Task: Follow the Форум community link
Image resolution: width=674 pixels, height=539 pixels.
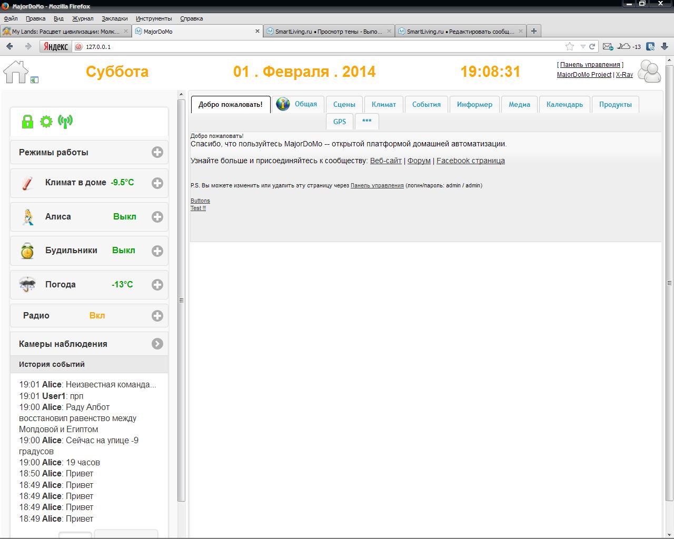Action: coord(419,161)
